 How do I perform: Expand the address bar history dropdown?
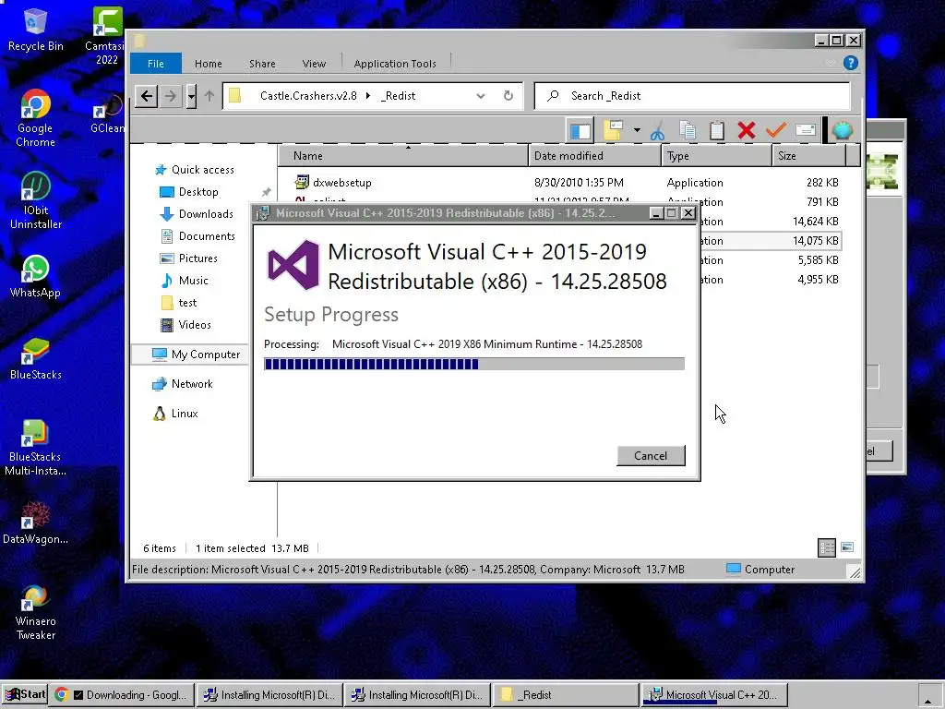tap(480, 96)
